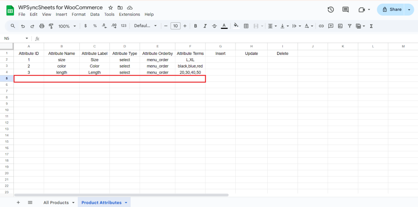418x207 pixels.
Task: Open the Insert menu
Action: click(61, 14)
